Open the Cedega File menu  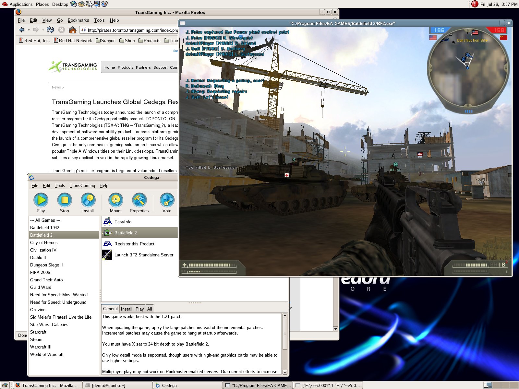pyautogui.click(x=35, y=185)
